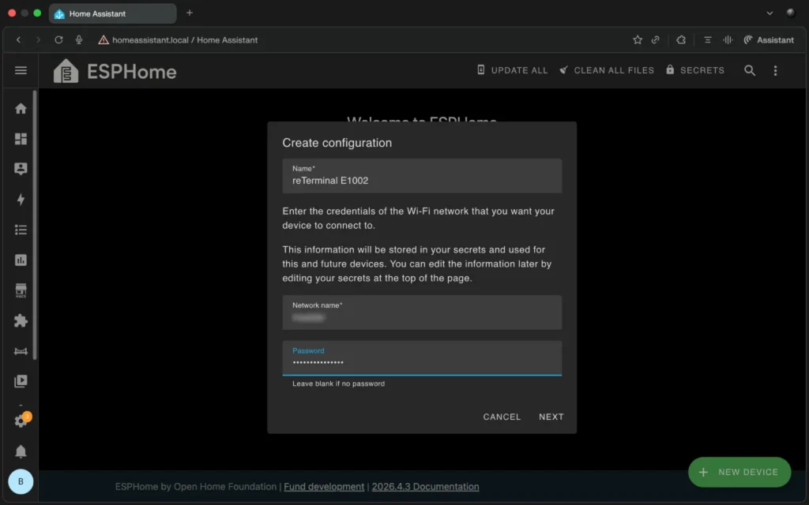Image resolution: width=809 pixels, height=505 pixels.
Task: Click the Name field with reTerminal E1002
Action: pos(422,176)
